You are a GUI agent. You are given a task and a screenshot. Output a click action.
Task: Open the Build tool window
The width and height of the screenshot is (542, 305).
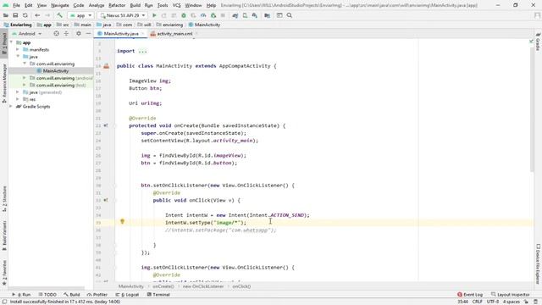pyautogui.click(x=72, y=295)
